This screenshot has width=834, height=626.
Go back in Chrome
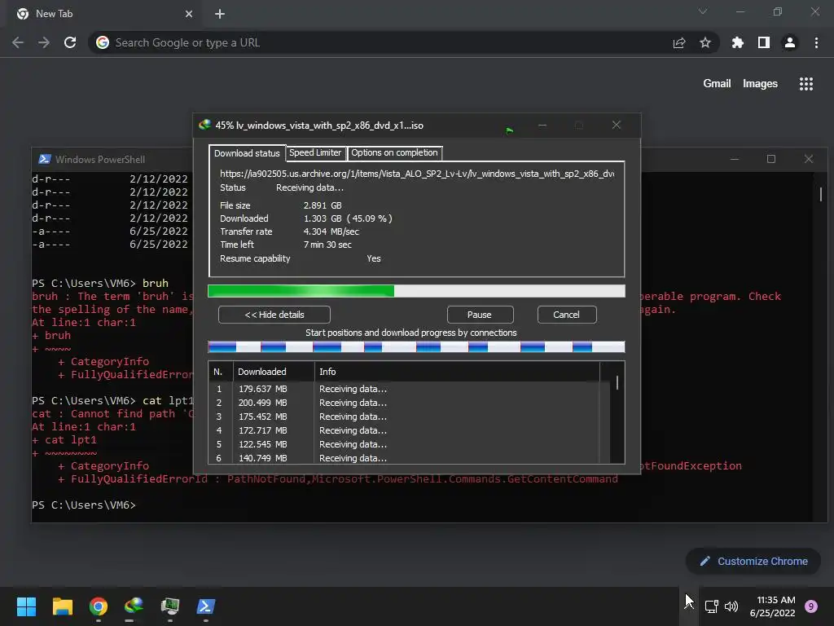(x=18, y=42)
